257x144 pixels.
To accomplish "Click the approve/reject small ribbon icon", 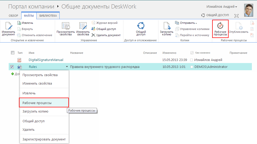I will click(x=252, y=29).
